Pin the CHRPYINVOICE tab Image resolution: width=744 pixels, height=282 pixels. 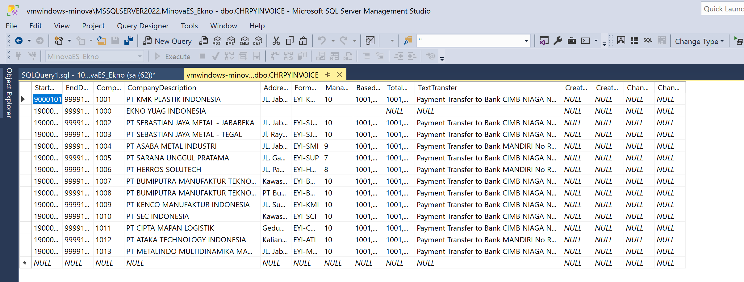(x=328, y=75)
